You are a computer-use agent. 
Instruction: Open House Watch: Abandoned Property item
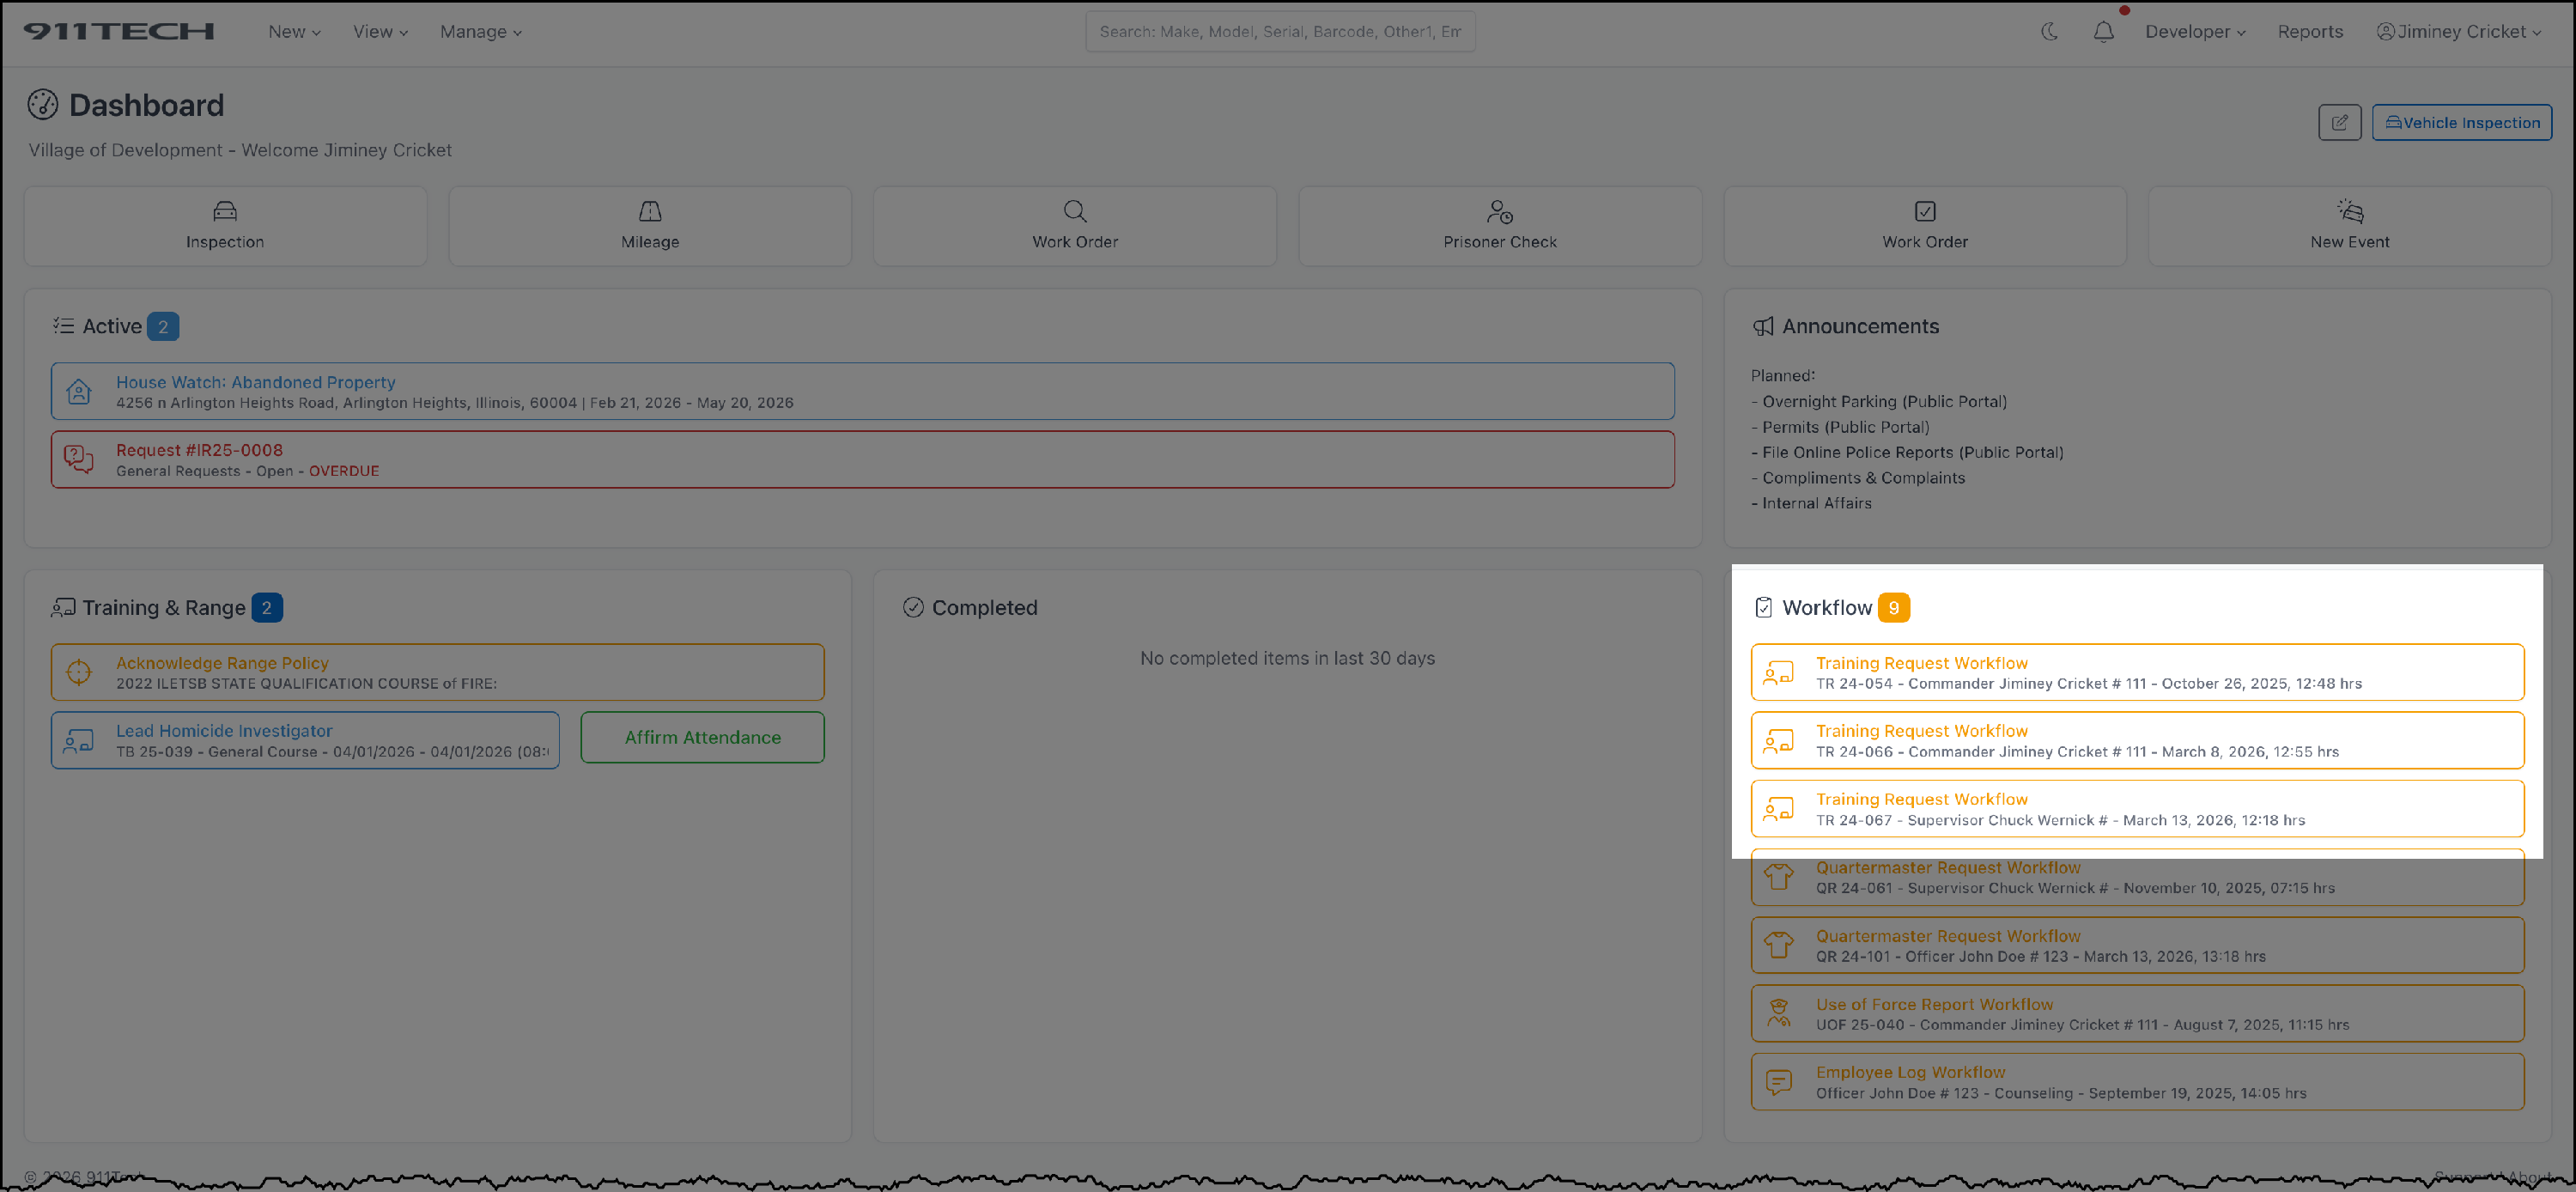click(255, 382)
